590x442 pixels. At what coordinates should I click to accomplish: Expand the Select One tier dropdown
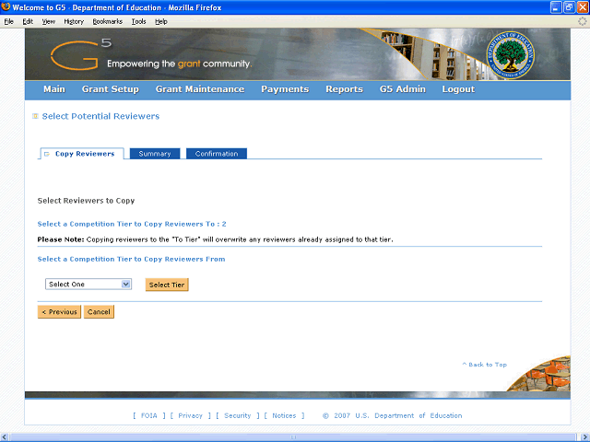(x=88, y=285)
